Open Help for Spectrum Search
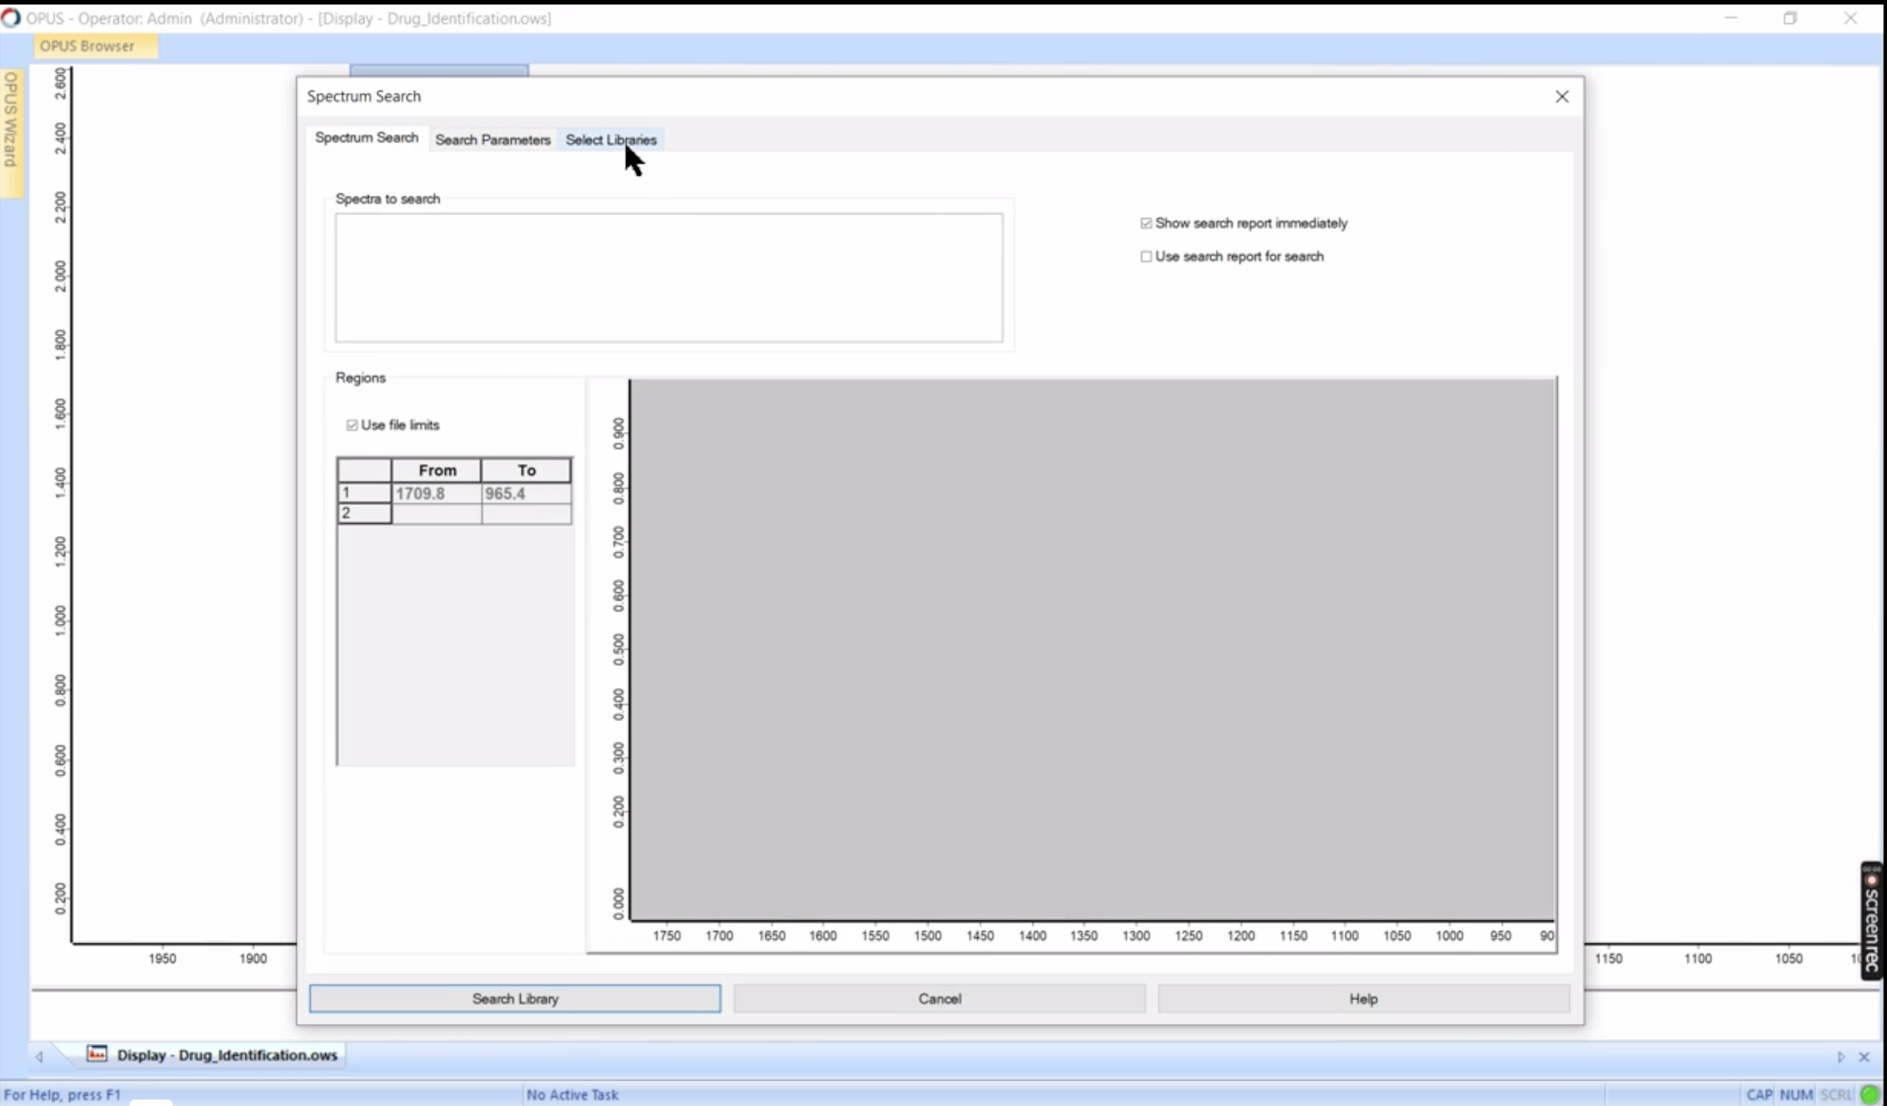 click(1363, 998)
